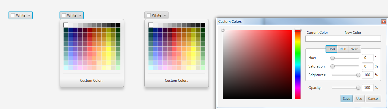Click the third White color picker dropdown arrow

165,15
